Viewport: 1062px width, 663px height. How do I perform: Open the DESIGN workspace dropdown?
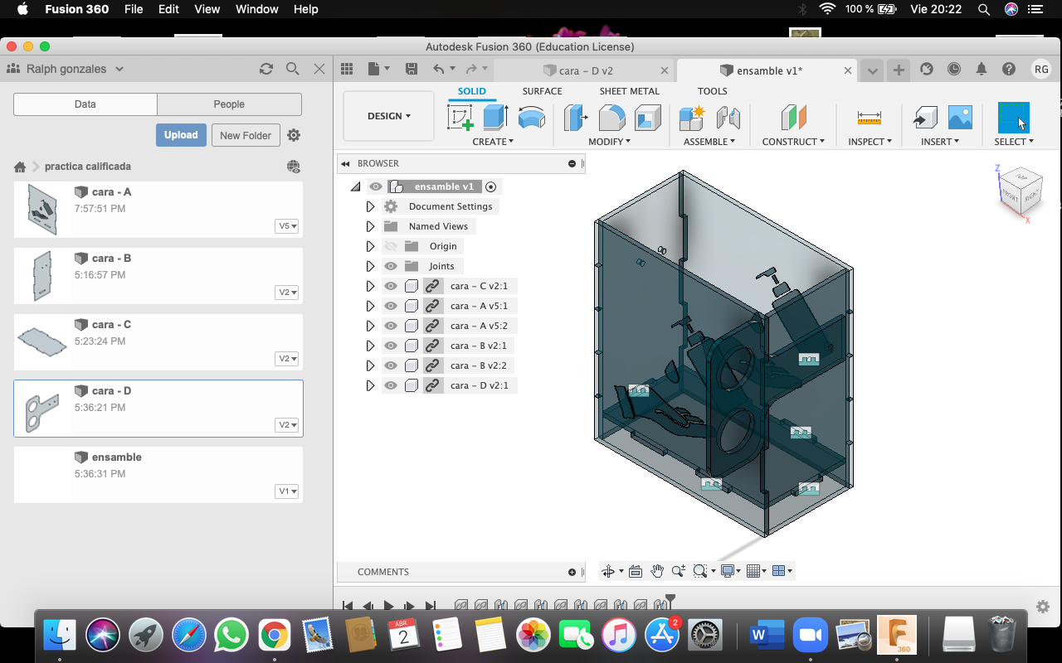[x=388, y=116]
